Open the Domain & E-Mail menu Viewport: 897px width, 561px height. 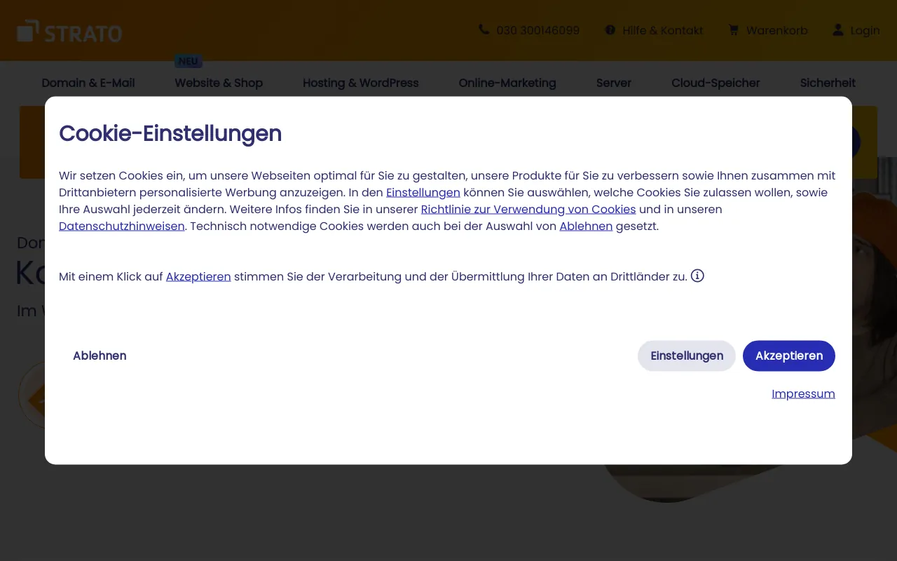tap(88, 83)
